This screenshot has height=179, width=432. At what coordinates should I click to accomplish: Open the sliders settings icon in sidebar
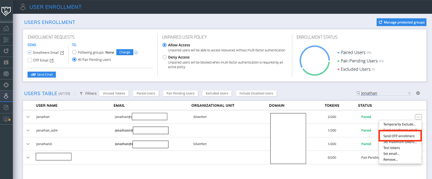pos(6,40)
